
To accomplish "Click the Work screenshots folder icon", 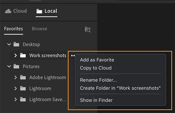I will coord(23,55).
